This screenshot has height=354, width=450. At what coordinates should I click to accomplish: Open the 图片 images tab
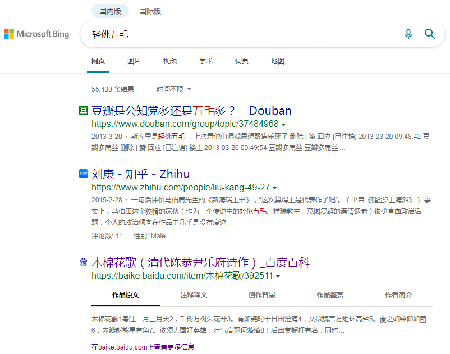click(x=134, y=61)
